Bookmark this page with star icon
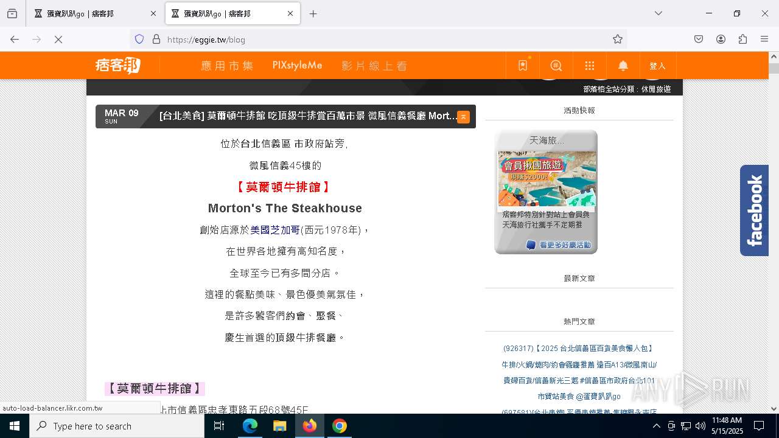Screen dimensions: 779x438 [618, 39]
